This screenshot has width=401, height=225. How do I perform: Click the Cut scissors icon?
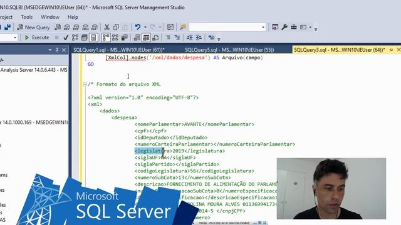coord(107,27)
